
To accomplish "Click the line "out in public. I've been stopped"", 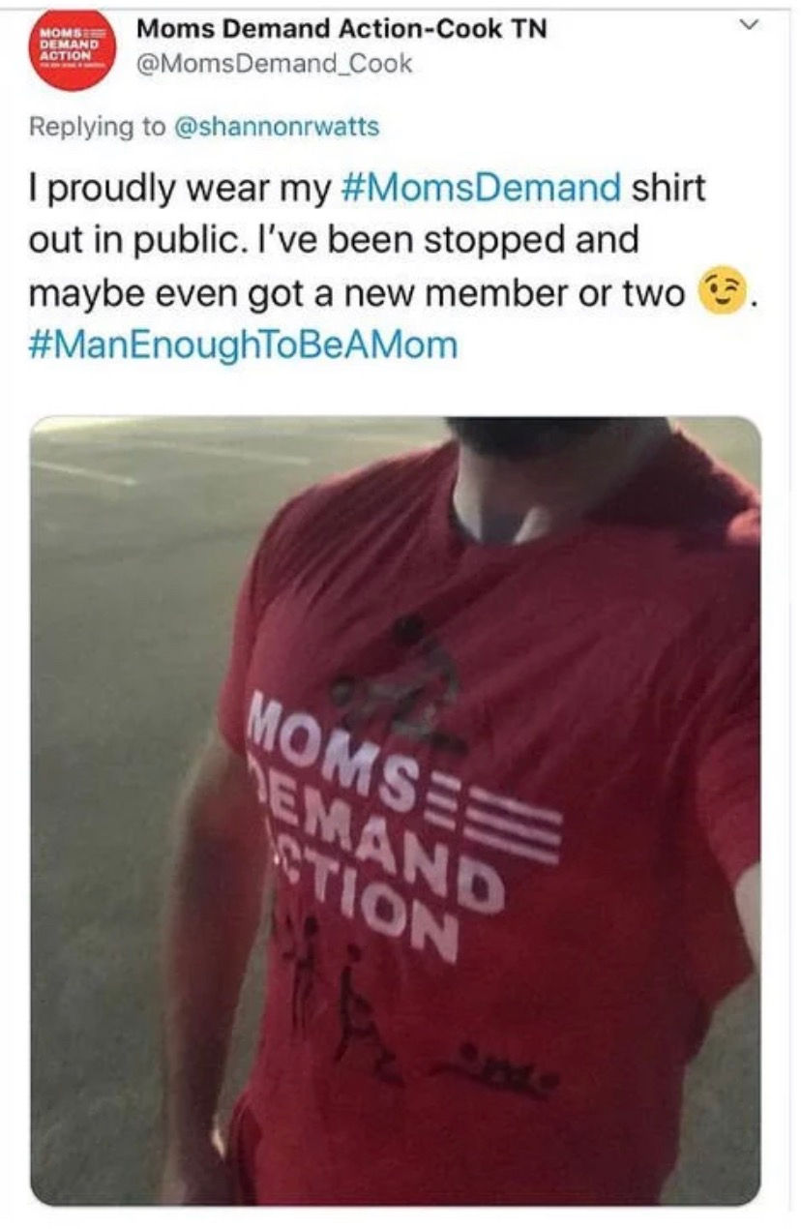I will [335, 240].
